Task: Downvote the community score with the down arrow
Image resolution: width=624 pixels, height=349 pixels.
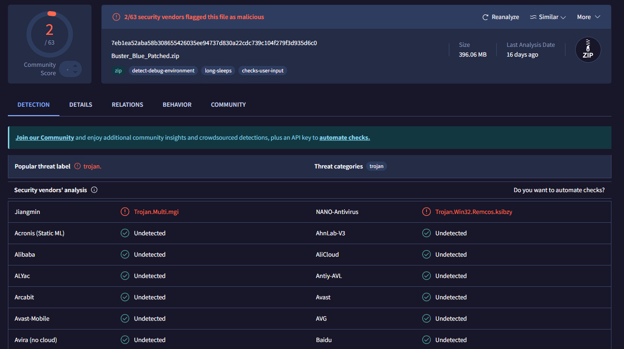Action: (x=76, y=73)
